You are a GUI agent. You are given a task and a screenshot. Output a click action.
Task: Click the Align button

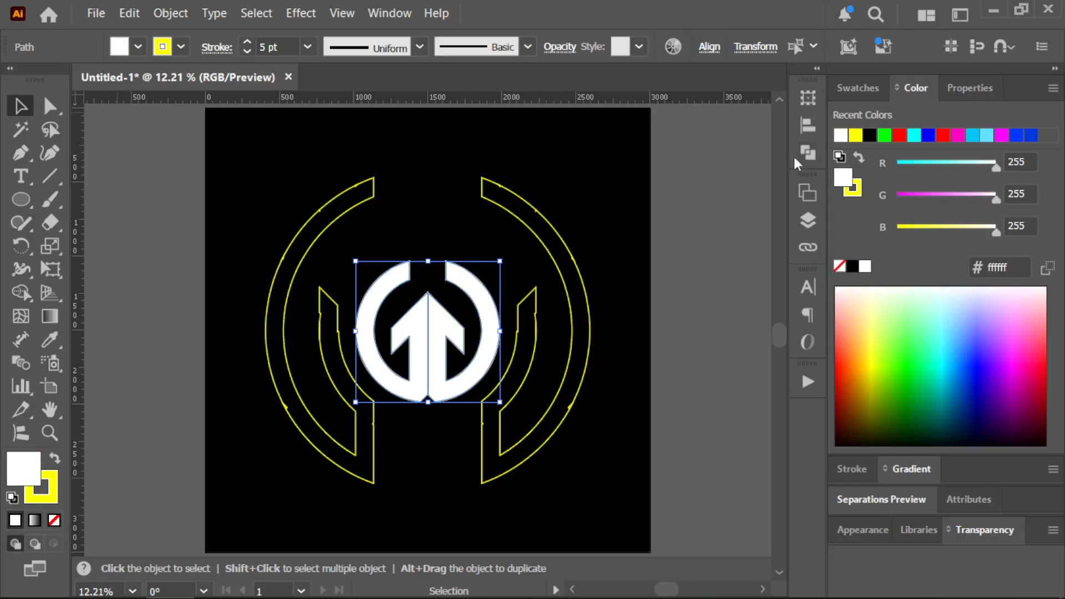[x=709, y=47]
